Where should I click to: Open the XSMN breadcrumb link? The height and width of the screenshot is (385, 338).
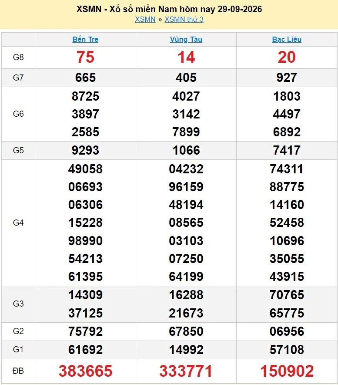tap(145, 20)
